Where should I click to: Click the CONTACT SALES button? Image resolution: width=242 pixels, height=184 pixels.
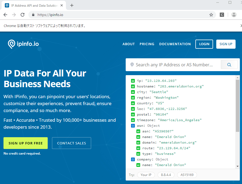pyautogui.click(x=72, y=143)
